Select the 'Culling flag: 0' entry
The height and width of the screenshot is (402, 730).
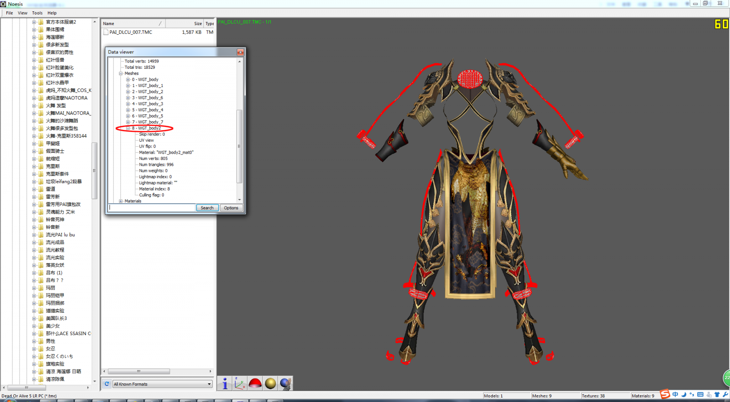[x=151, y=195]
